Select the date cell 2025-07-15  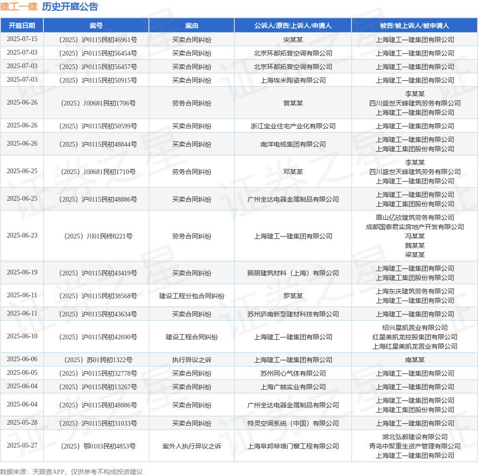(x=22, y=39)
